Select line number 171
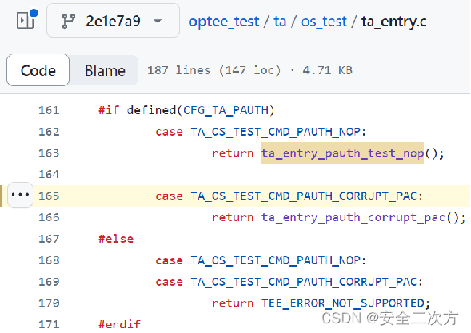The width and height of the screenshot is (471, 333). pyautogui.click(x=49, y=324)
